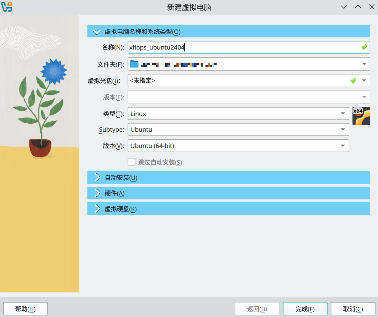Close the 新建虚拟电脑 dialog window
This screenshot has height=317, width=378.
point(372,7)
